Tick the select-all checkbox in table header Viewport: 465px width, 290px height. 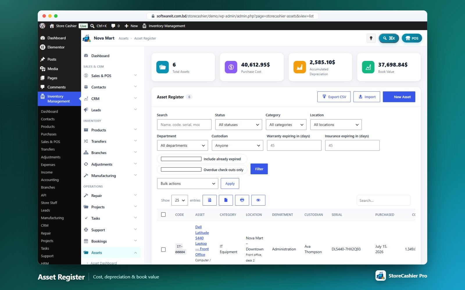coord(163,215)
